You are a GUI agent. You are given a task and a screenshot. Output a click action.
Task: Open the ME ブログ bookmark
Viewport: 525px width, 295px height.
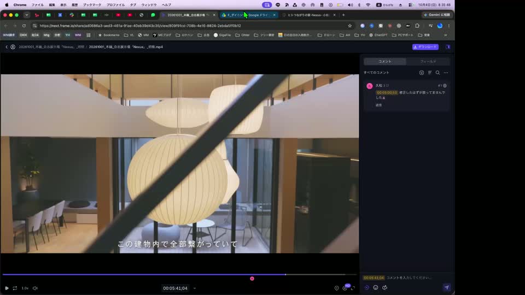(162, 35)
